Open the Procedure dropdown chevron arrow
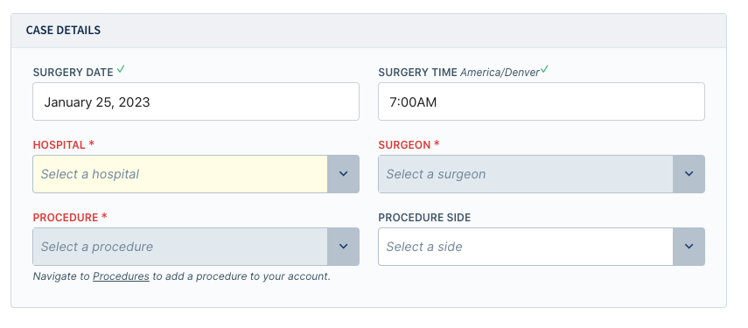This screenshot has height=328, width=748. tap(343, 247)
